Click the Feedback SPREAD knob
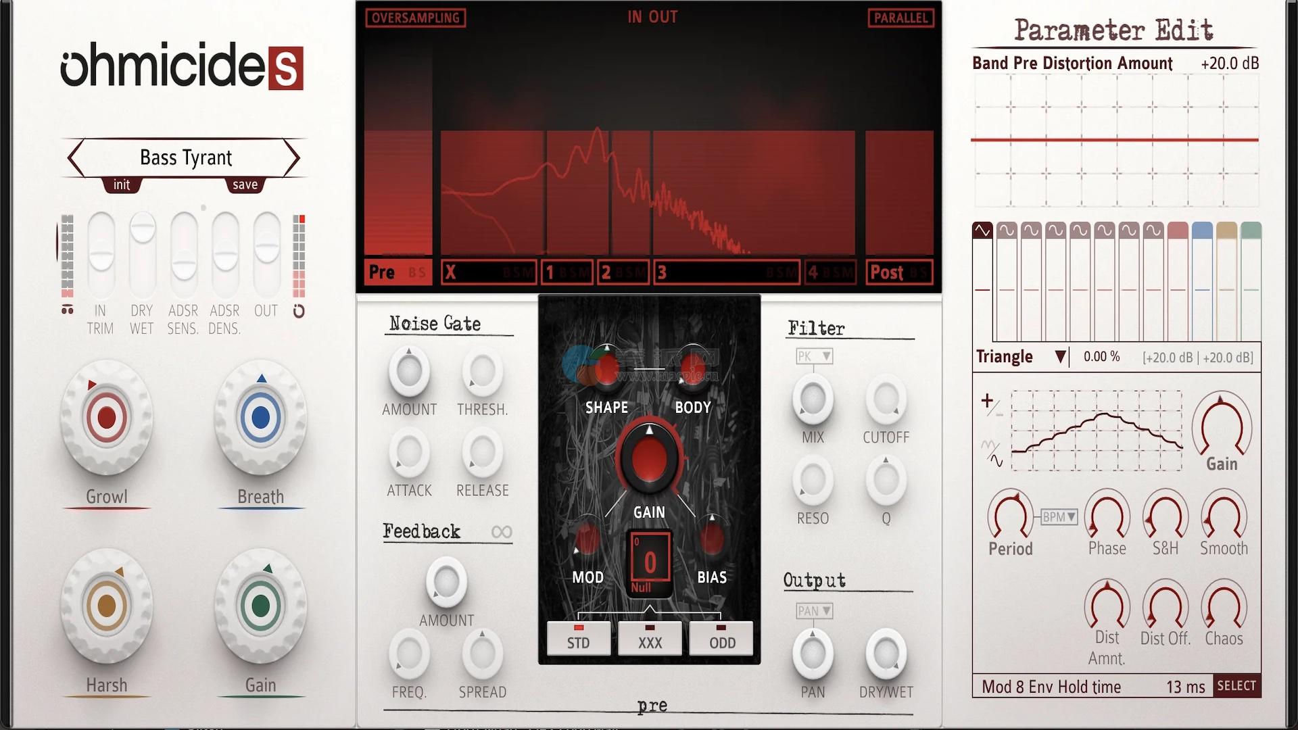 click(x=482, y=654)
